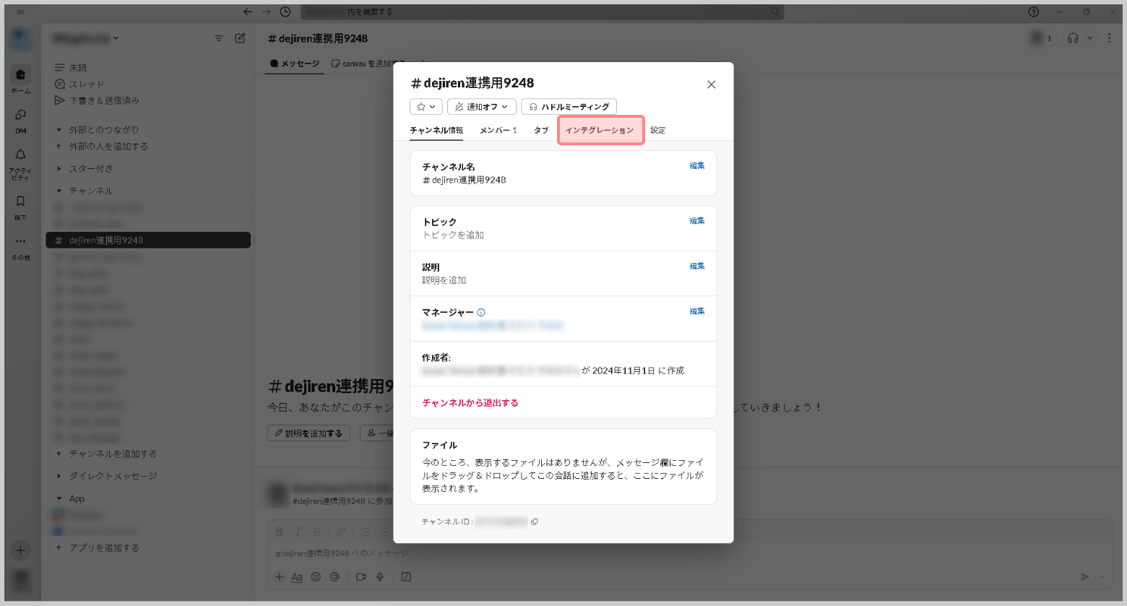Screen dimensions: 1127x606
Task: Collapse the 外部とのつながり section
Action: coord(59,130)
